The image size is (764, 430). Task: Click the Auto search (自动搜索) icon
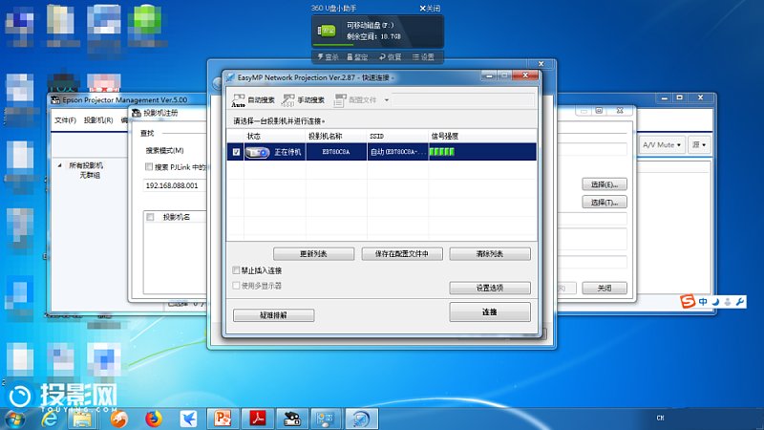(x=239, y=99)
